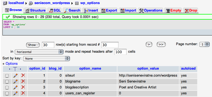The image size is (212, 97).
Task: Click the Show button
Action: 33,45
